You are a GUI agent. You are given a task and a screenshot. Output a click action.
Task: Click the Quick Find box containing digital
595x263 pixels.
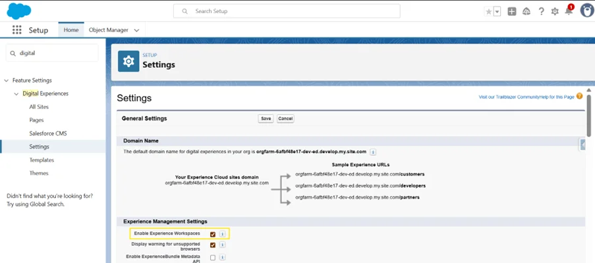(52, 53)
